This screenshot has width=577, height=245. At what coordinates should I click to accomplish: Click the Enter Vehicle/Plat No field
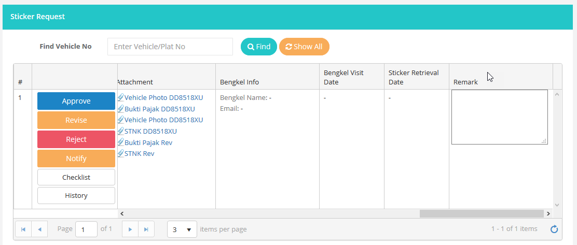[x=170, y=47]
